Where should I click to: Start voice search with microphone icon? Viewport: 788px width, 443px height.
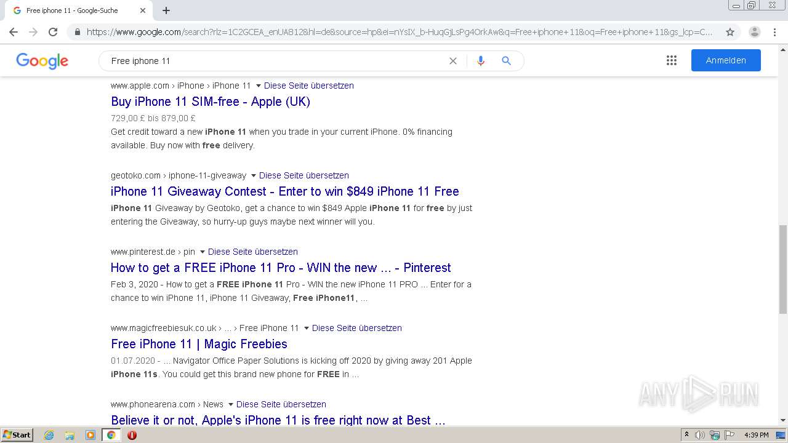[481, 61]
